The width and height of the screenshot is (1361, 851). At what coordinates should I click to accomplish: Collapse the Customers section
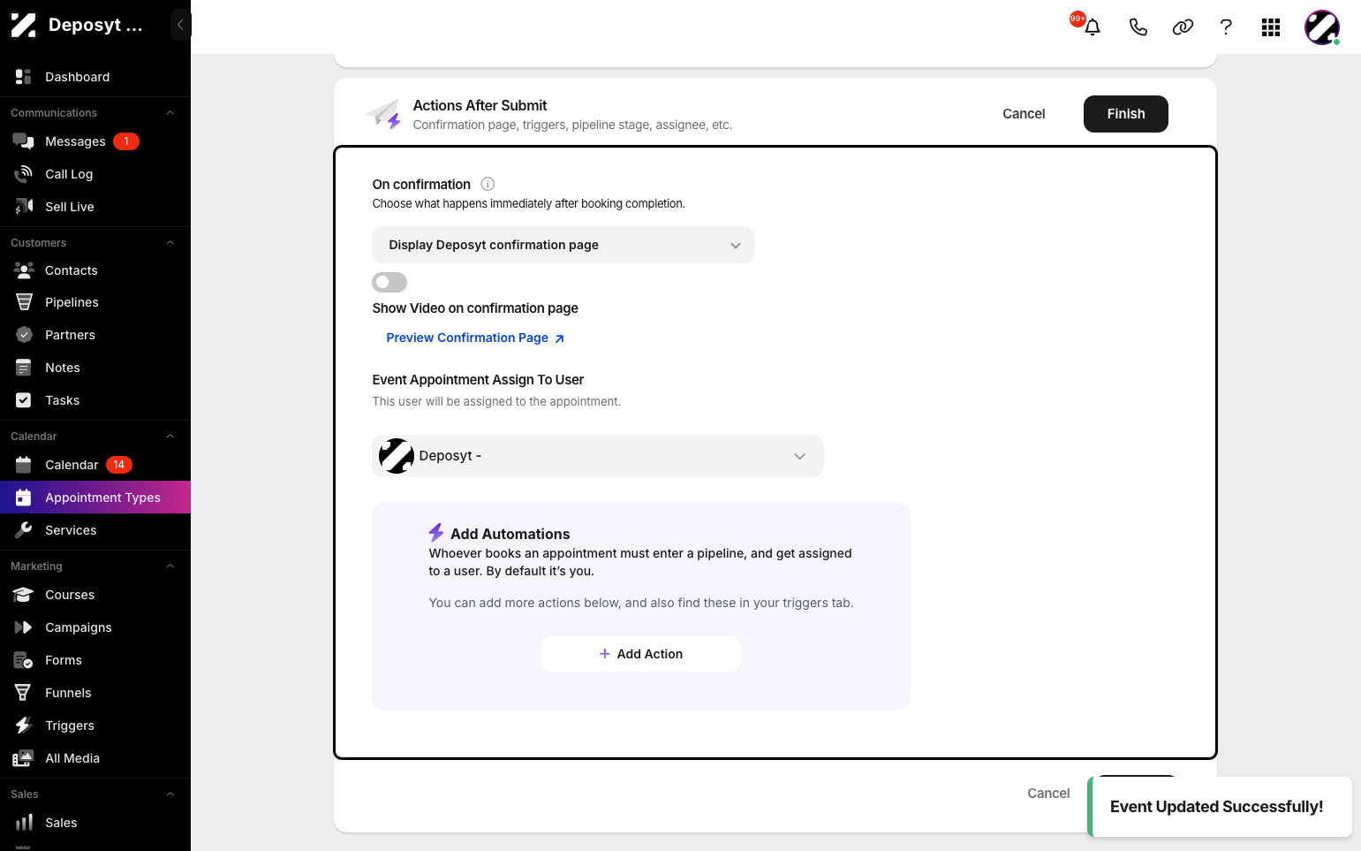[170, 243]
